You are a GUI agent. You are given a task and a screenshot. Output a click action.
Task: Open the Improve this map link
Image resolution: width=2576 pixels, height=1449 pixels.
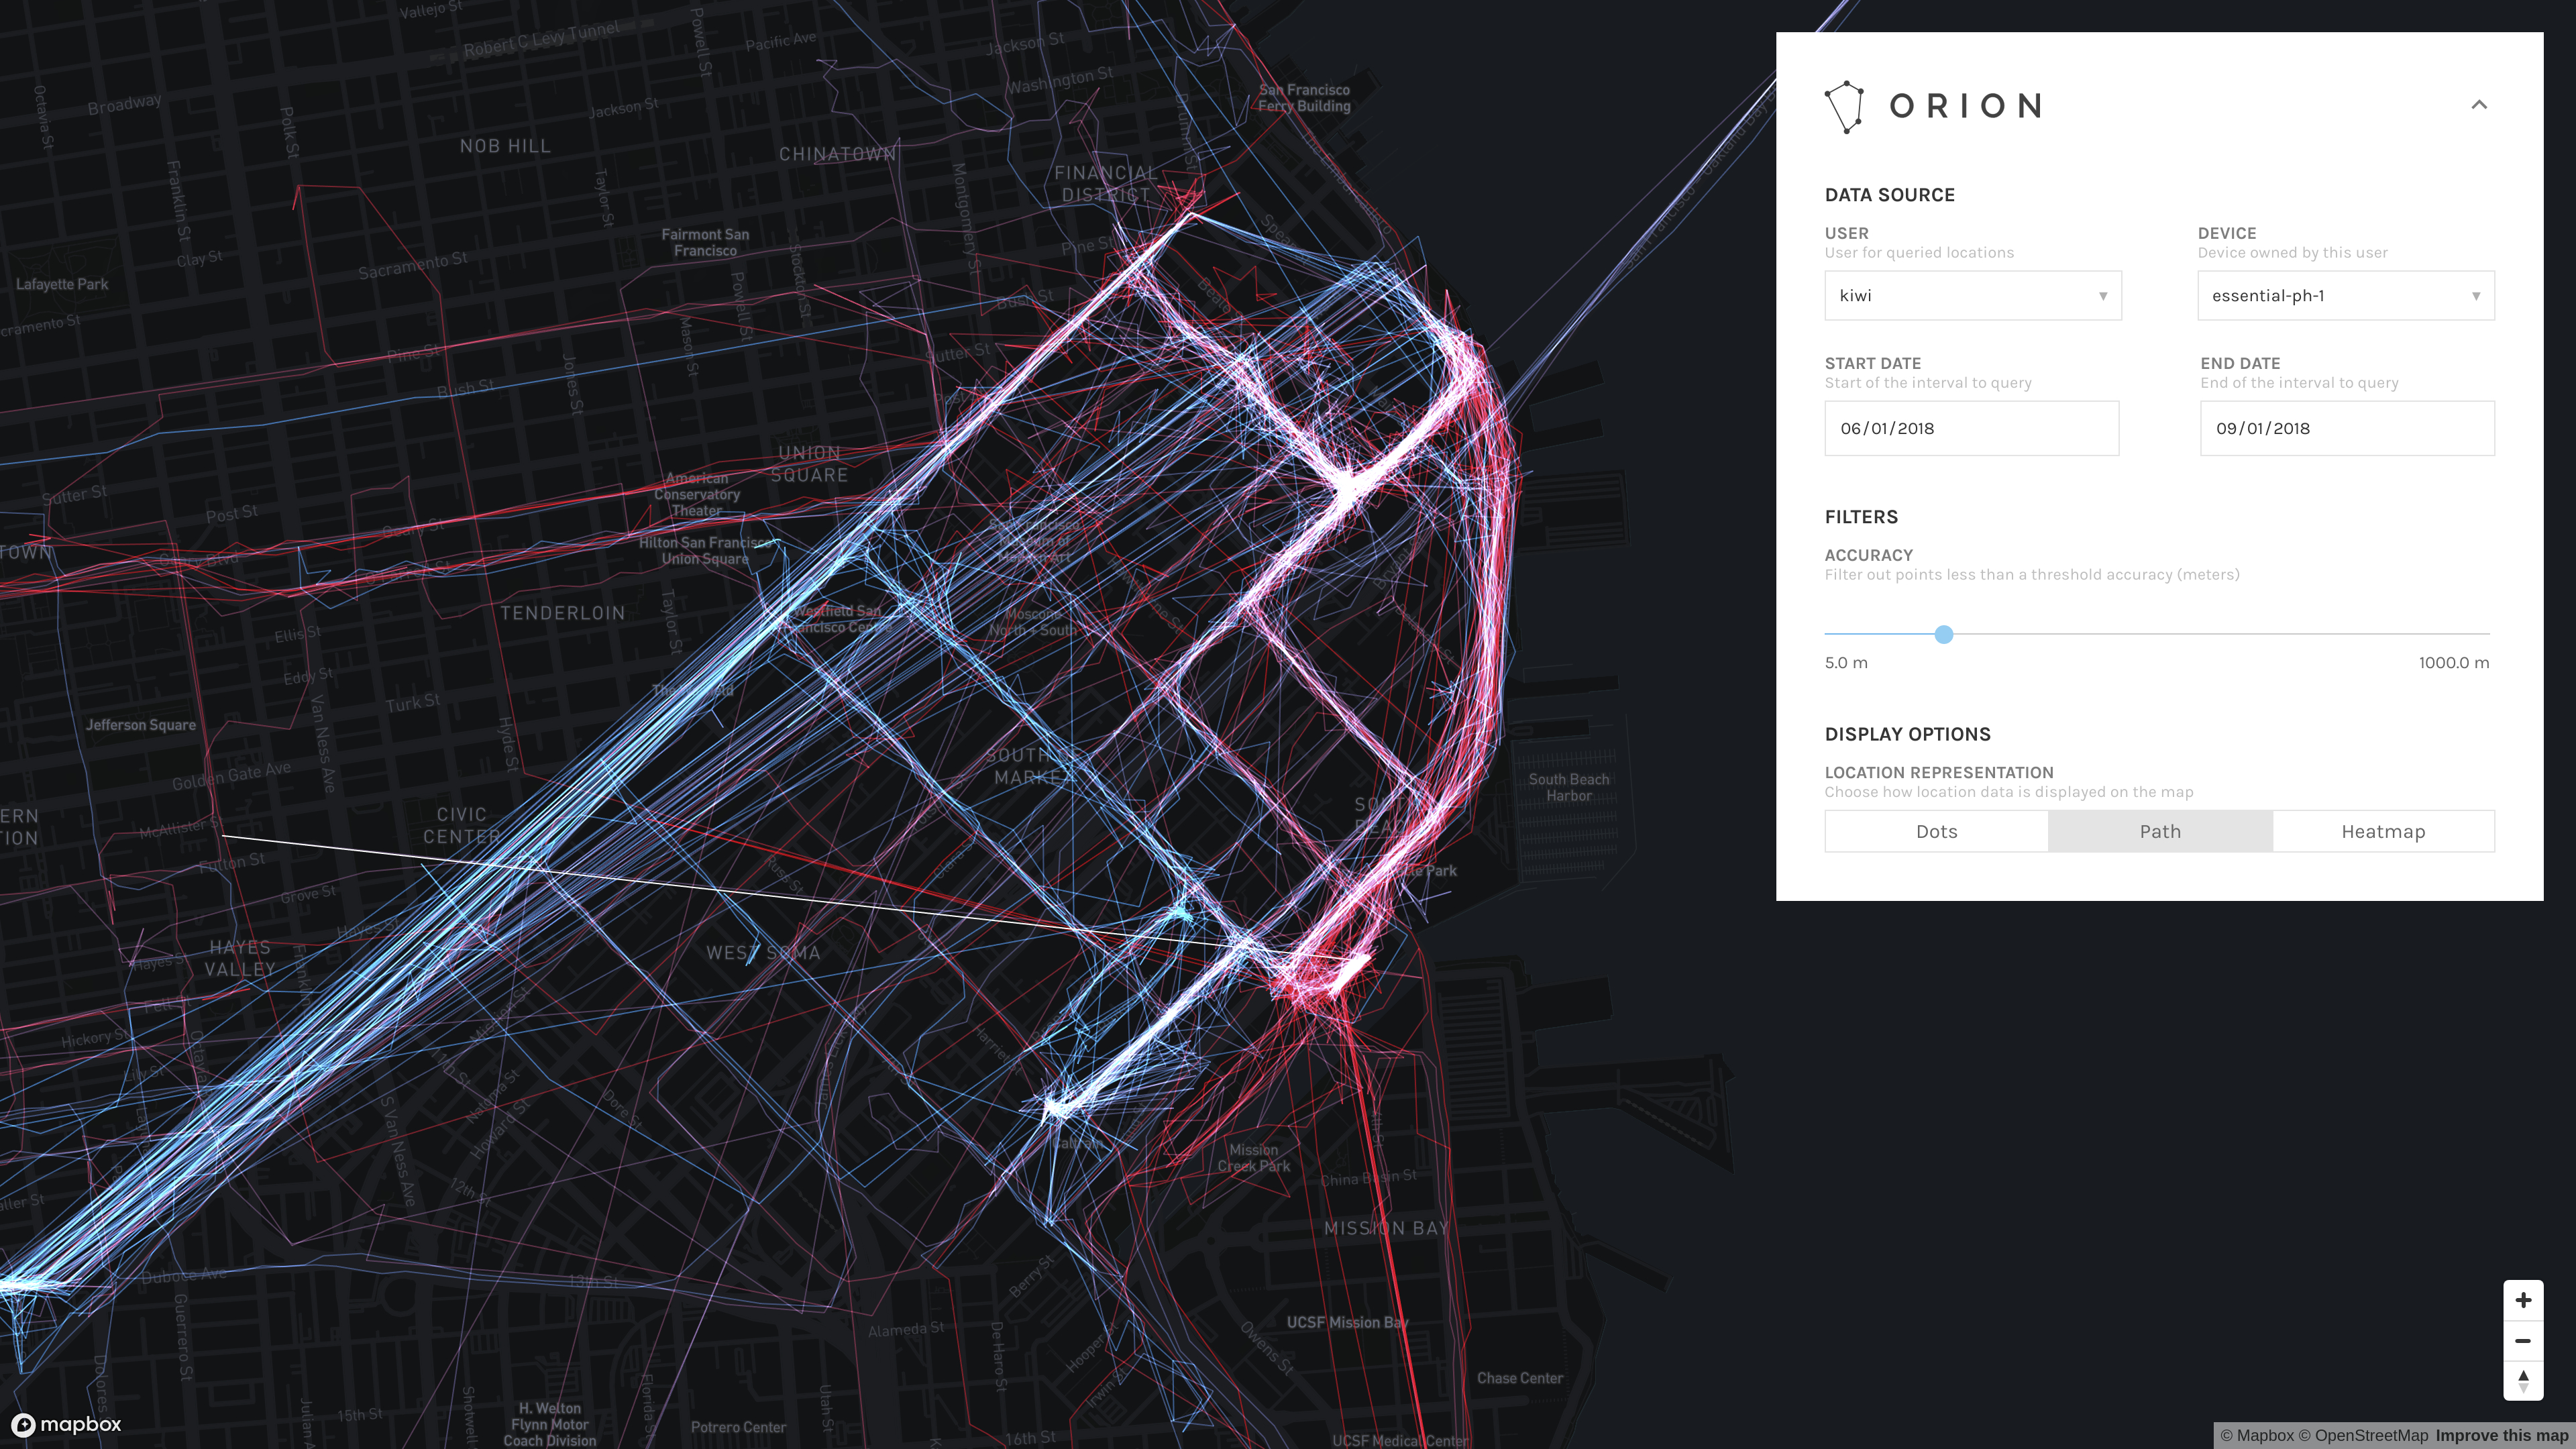2501,1436
